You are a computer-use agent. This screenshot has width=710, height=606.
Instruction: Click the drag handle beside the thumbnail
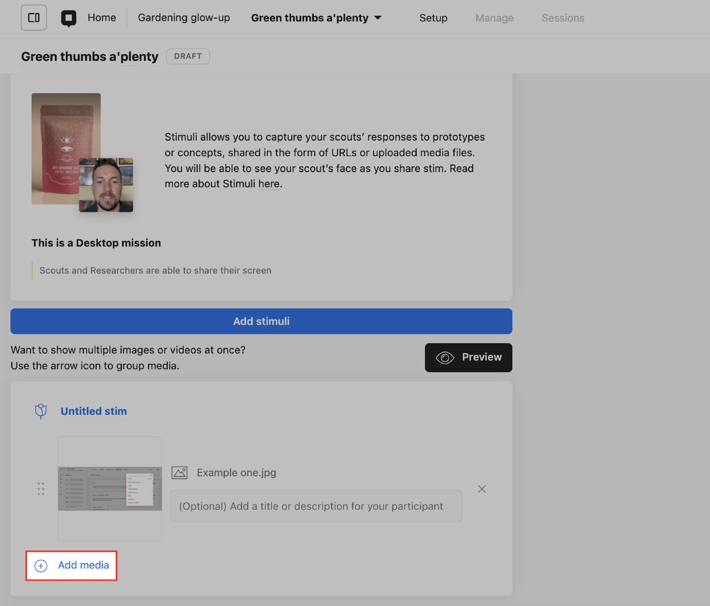41,489
